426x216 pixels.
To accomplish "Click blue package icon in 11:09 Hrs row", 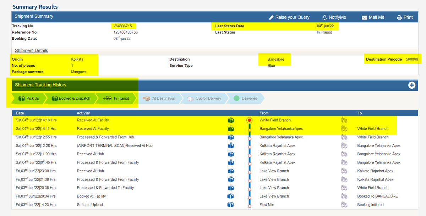I will coord(231,154).
